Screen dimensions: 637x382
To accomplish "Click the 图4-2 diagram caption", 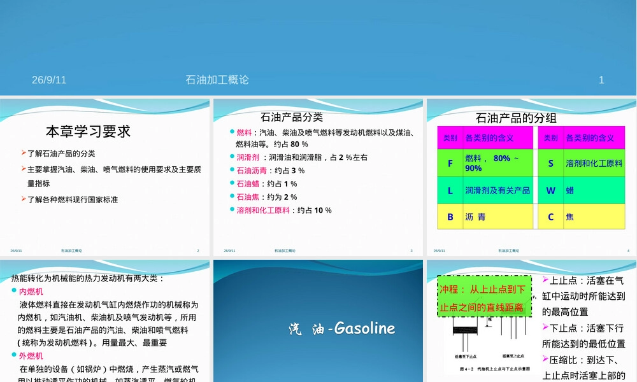I will 495,369.
